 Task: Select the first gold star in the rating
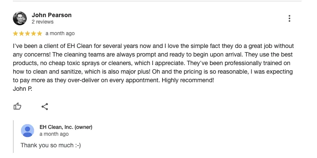[x=15, y=33]
